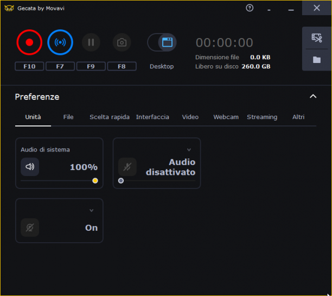The height and width of the screenshot is (296, 332).
Task: Toggle the webcam with crossed camera icon
Action: [30, 228]
